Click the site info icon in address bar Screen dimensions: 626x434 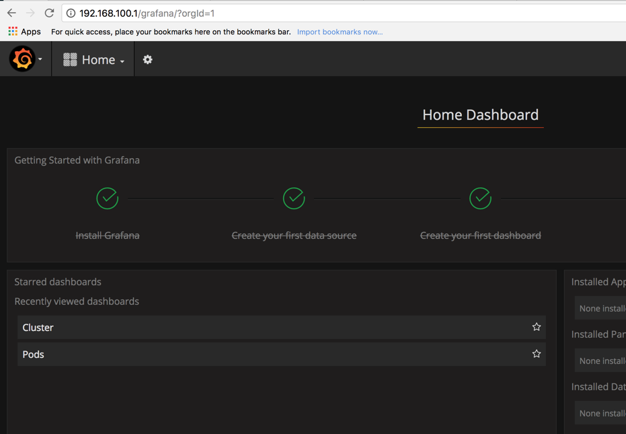coord(71,13)
